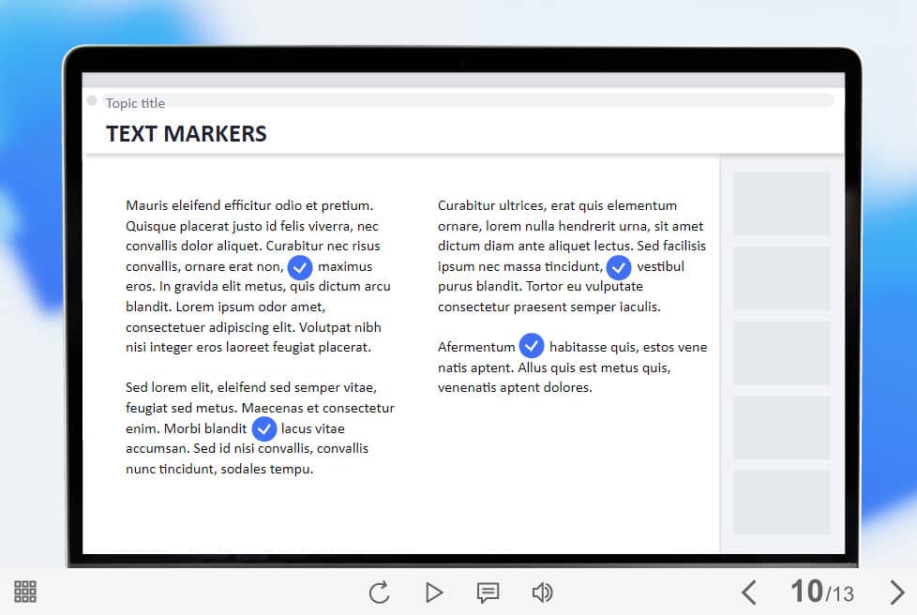Click marker after 'massa tincidunt,'
This screenshot has width=917, height=615.
pyautogui.click(x=619, y=267)
